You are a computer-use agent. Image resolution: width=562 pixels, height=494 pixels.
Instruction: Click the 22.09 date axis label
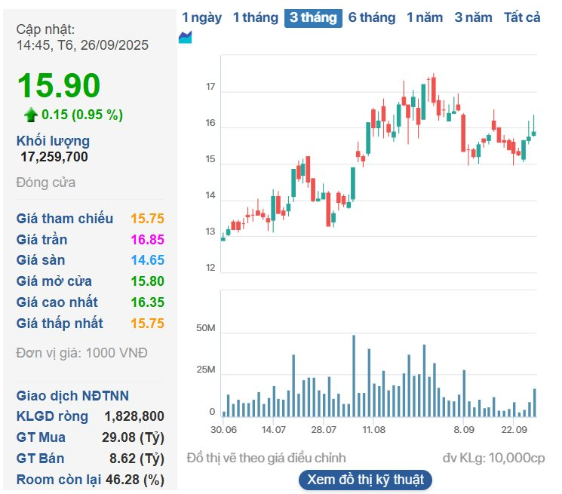[514, 429]
